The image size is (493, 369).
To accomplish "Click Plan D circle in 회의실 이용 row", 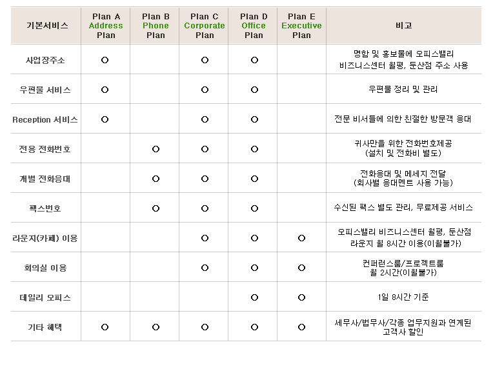I will click(x=254, y=268).
